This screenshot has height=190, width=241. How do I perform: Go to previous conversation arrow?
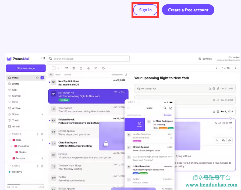tap(217, 68)
